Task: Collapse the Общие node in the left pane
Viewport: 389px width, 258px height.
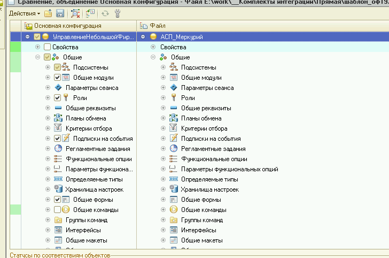Action: [x=38, y=57]
